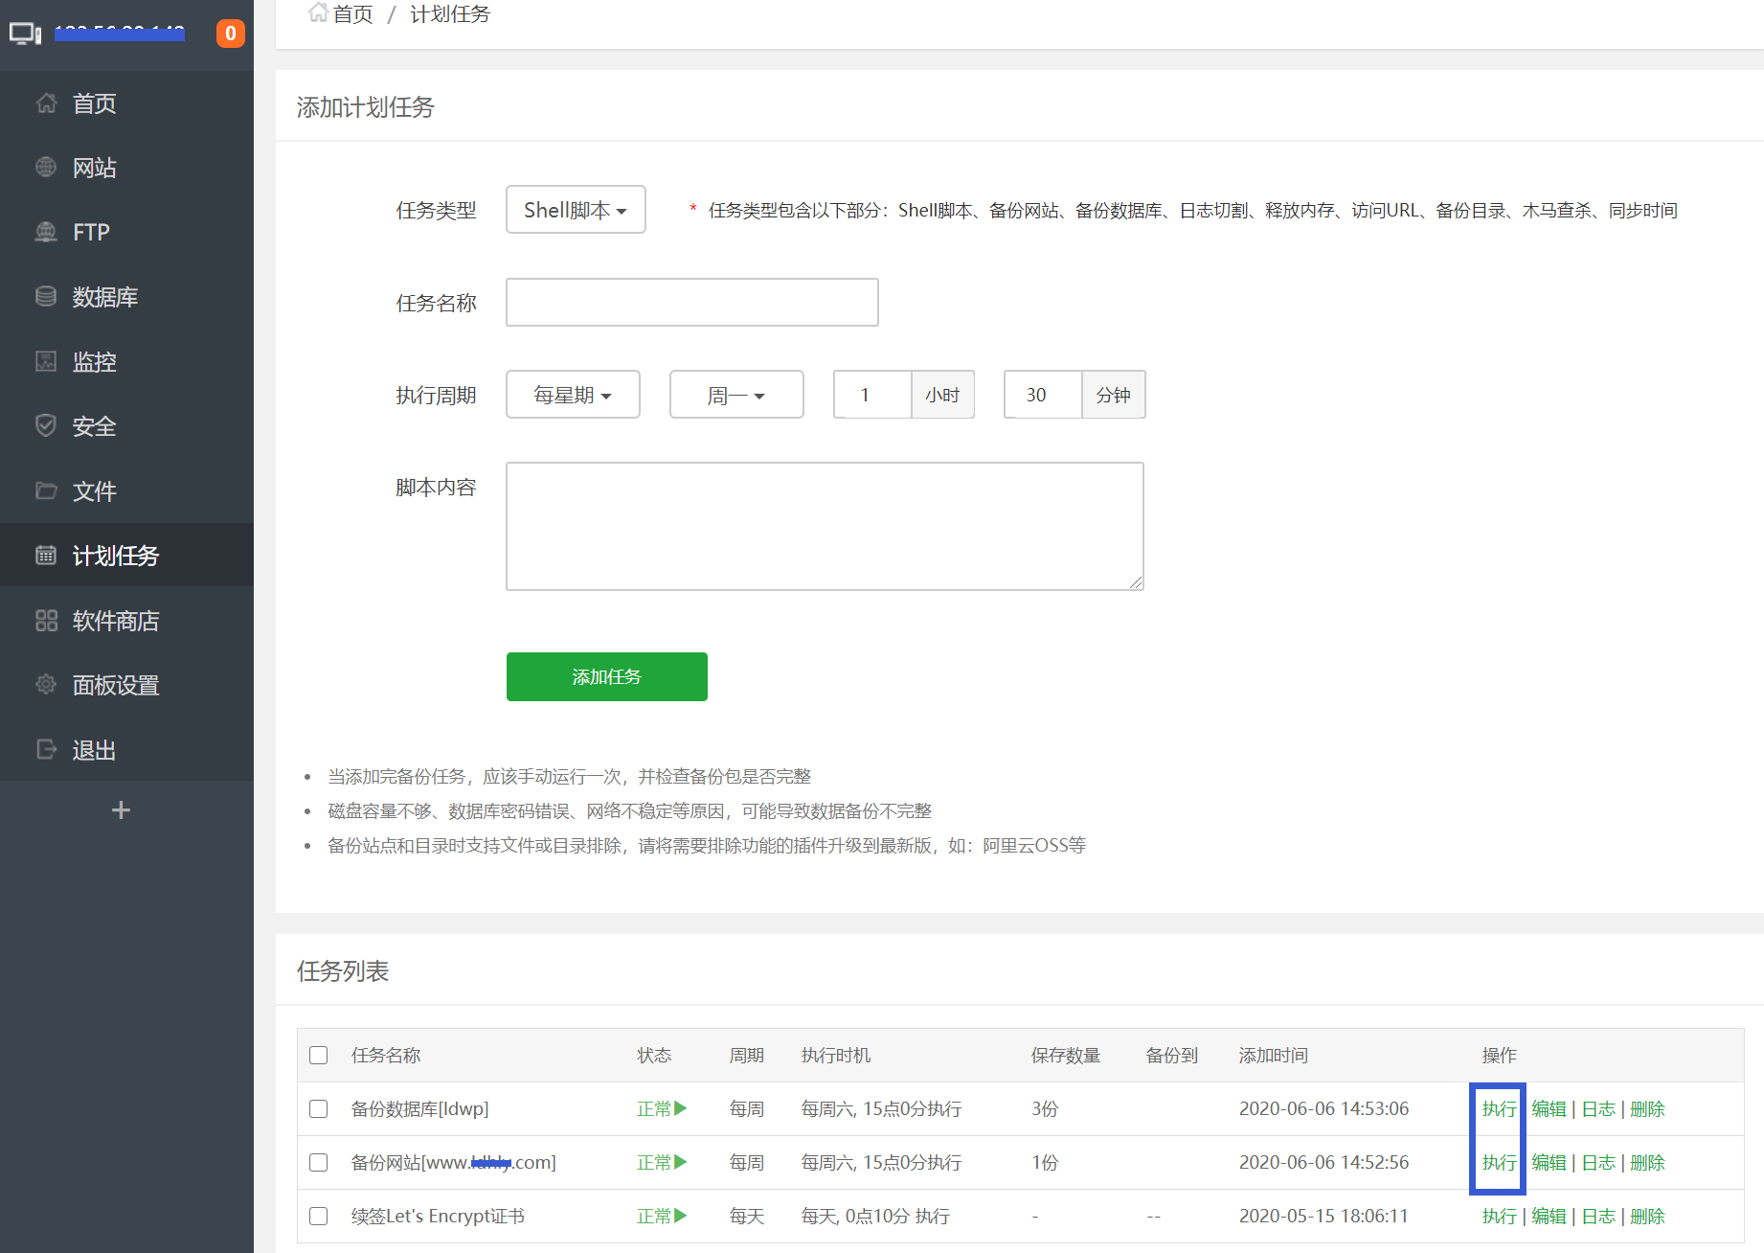Open the 每星期 execution cycle dropdown
Screen dimensions: 1764x1253
(x=573, y=394)
